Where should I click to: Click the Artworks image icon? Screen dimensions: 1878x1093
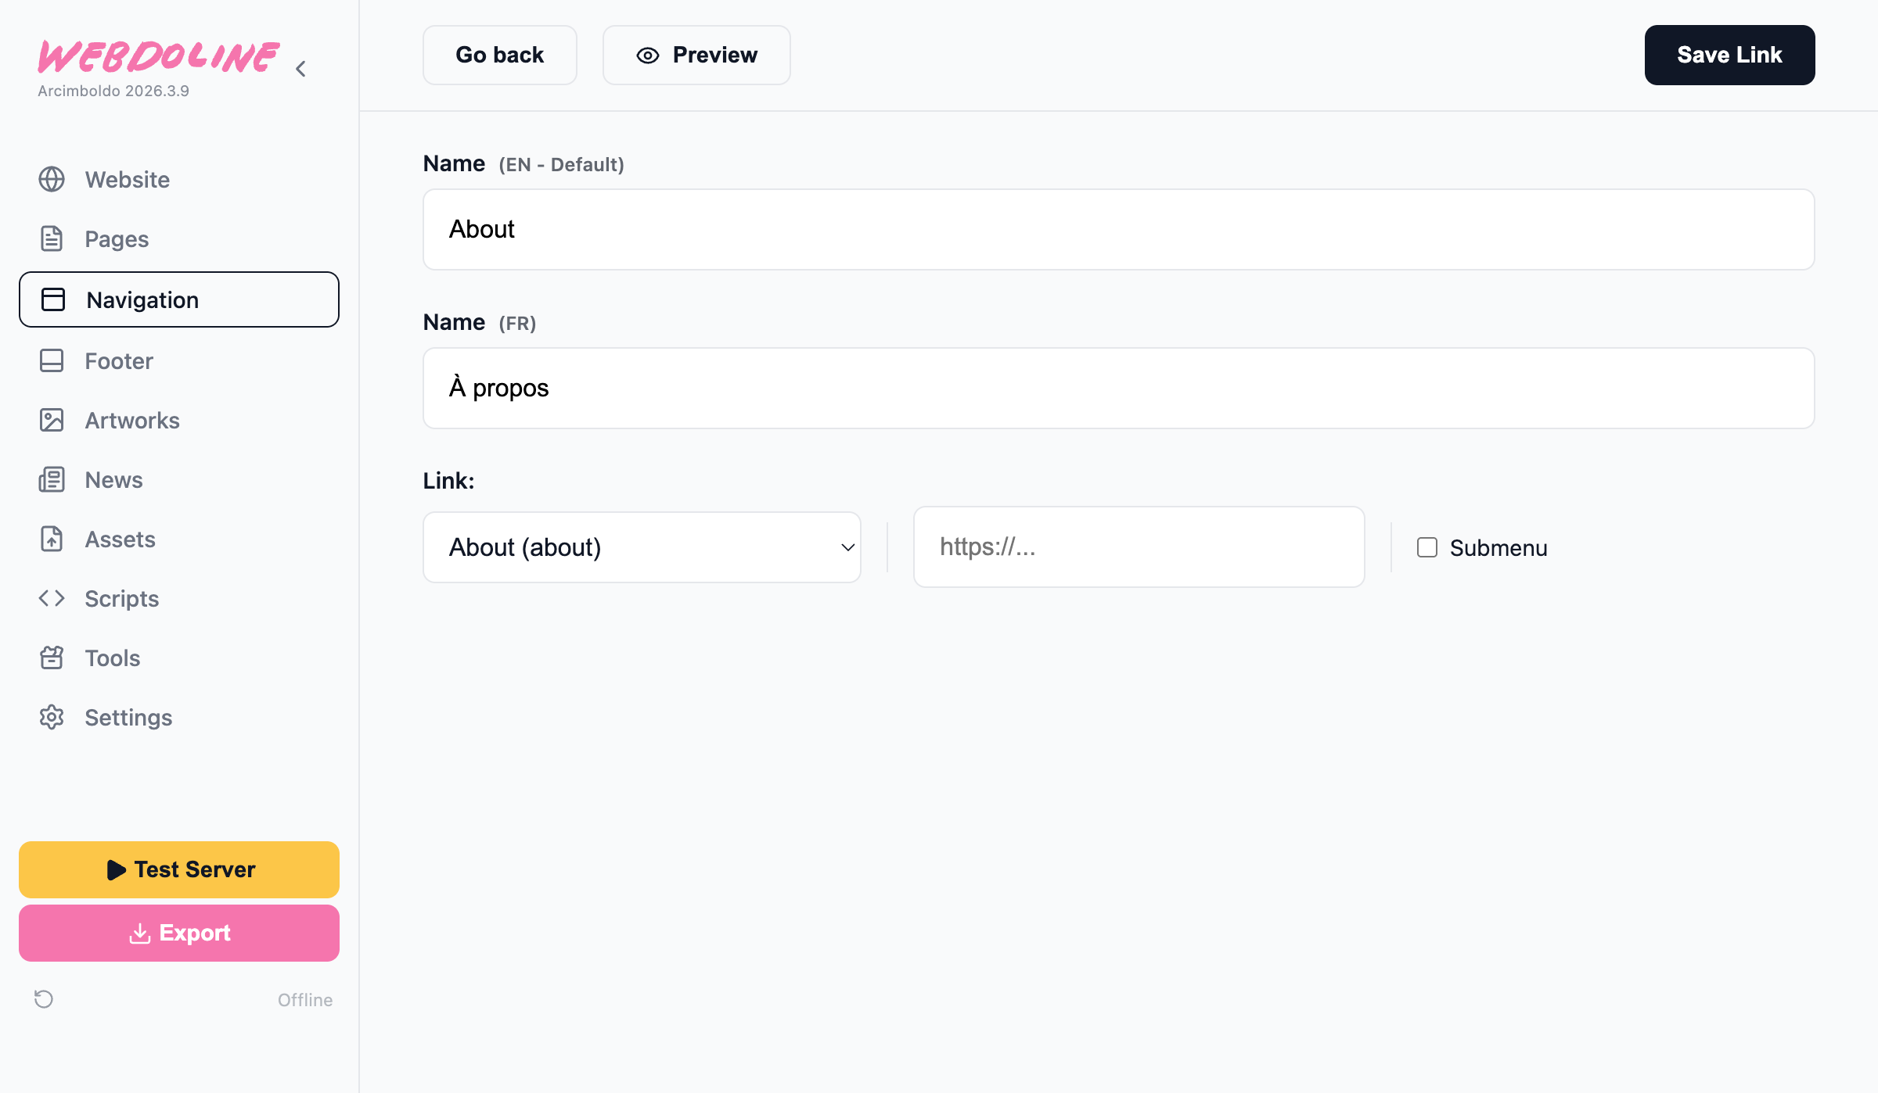pyautogui.click(x=52, y=420)
